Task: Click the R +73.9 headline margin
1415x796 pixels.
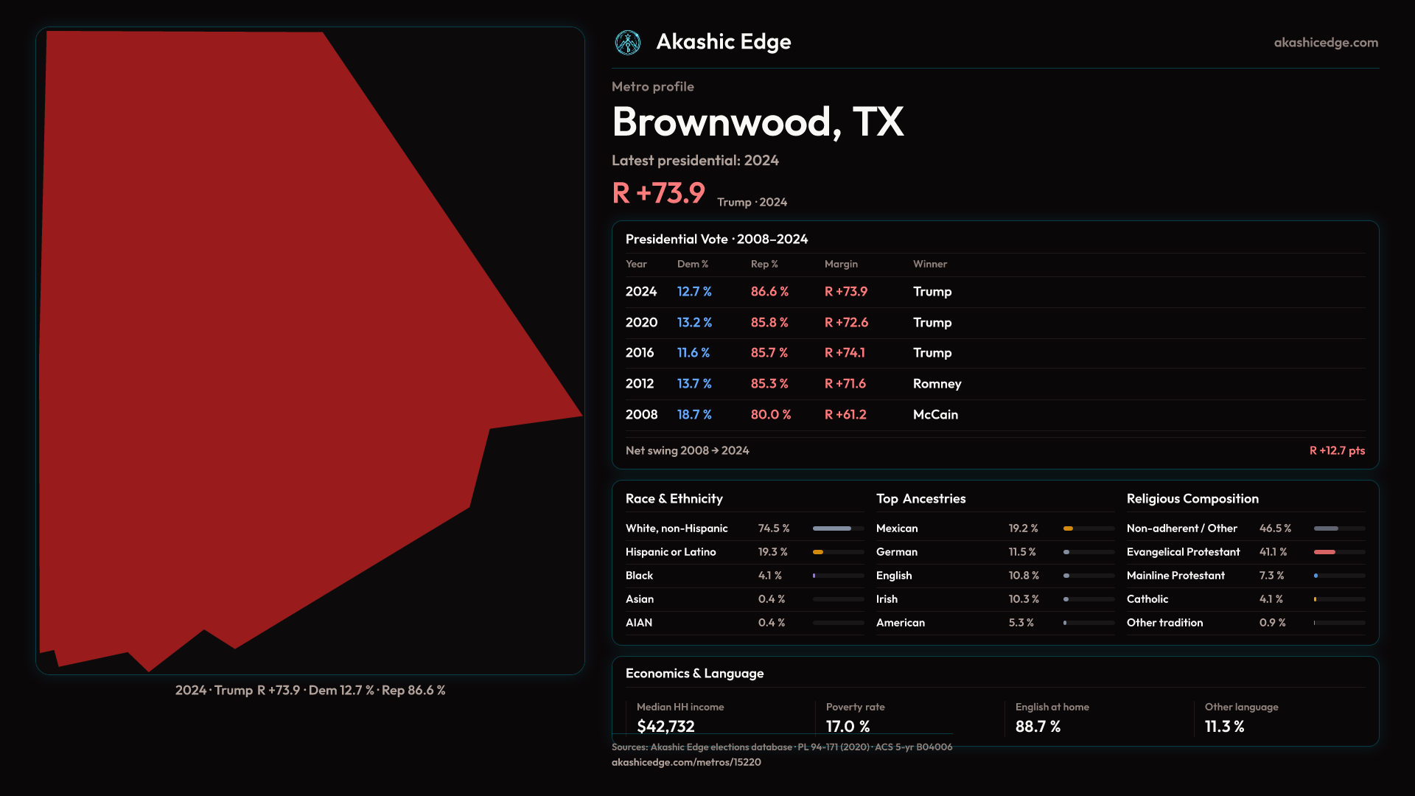Action: 658,193
